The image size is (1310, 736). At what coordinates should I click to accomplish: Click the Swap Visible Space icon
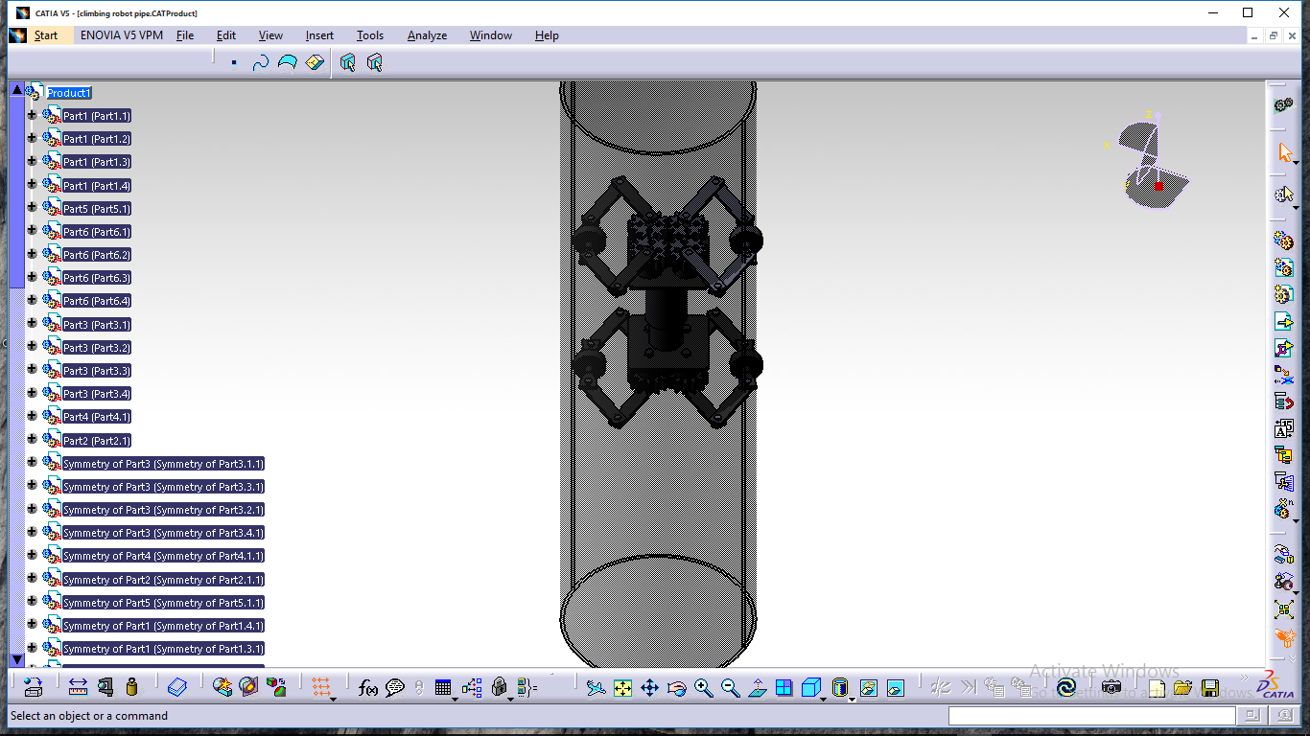click(896, 687)
